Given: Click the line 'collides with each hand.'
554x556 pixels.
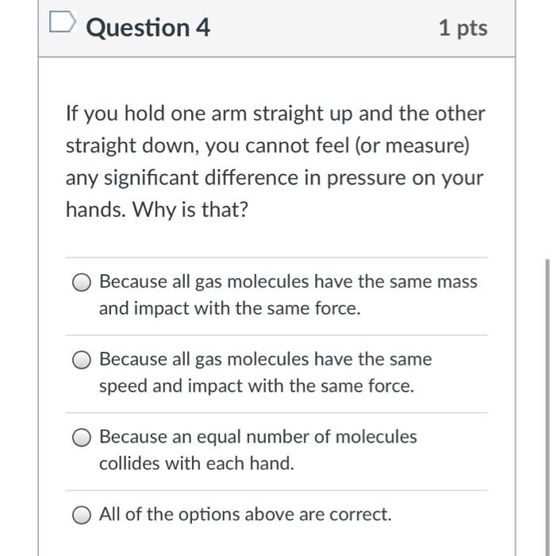Looking at the screenshot, I should [196, 464].
